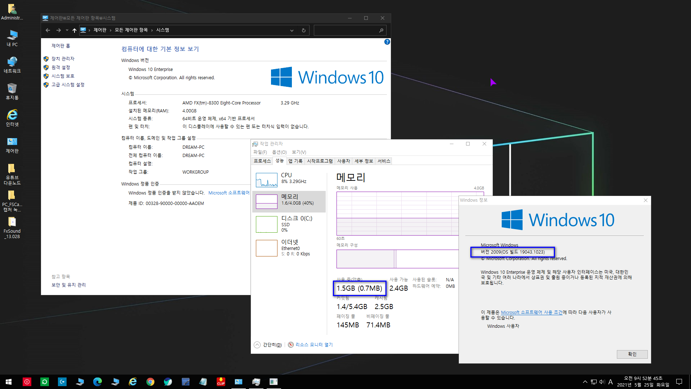691x389 pixels.
Task: Open Microsoft Edge from the taskbar
Action: (98, 382)
